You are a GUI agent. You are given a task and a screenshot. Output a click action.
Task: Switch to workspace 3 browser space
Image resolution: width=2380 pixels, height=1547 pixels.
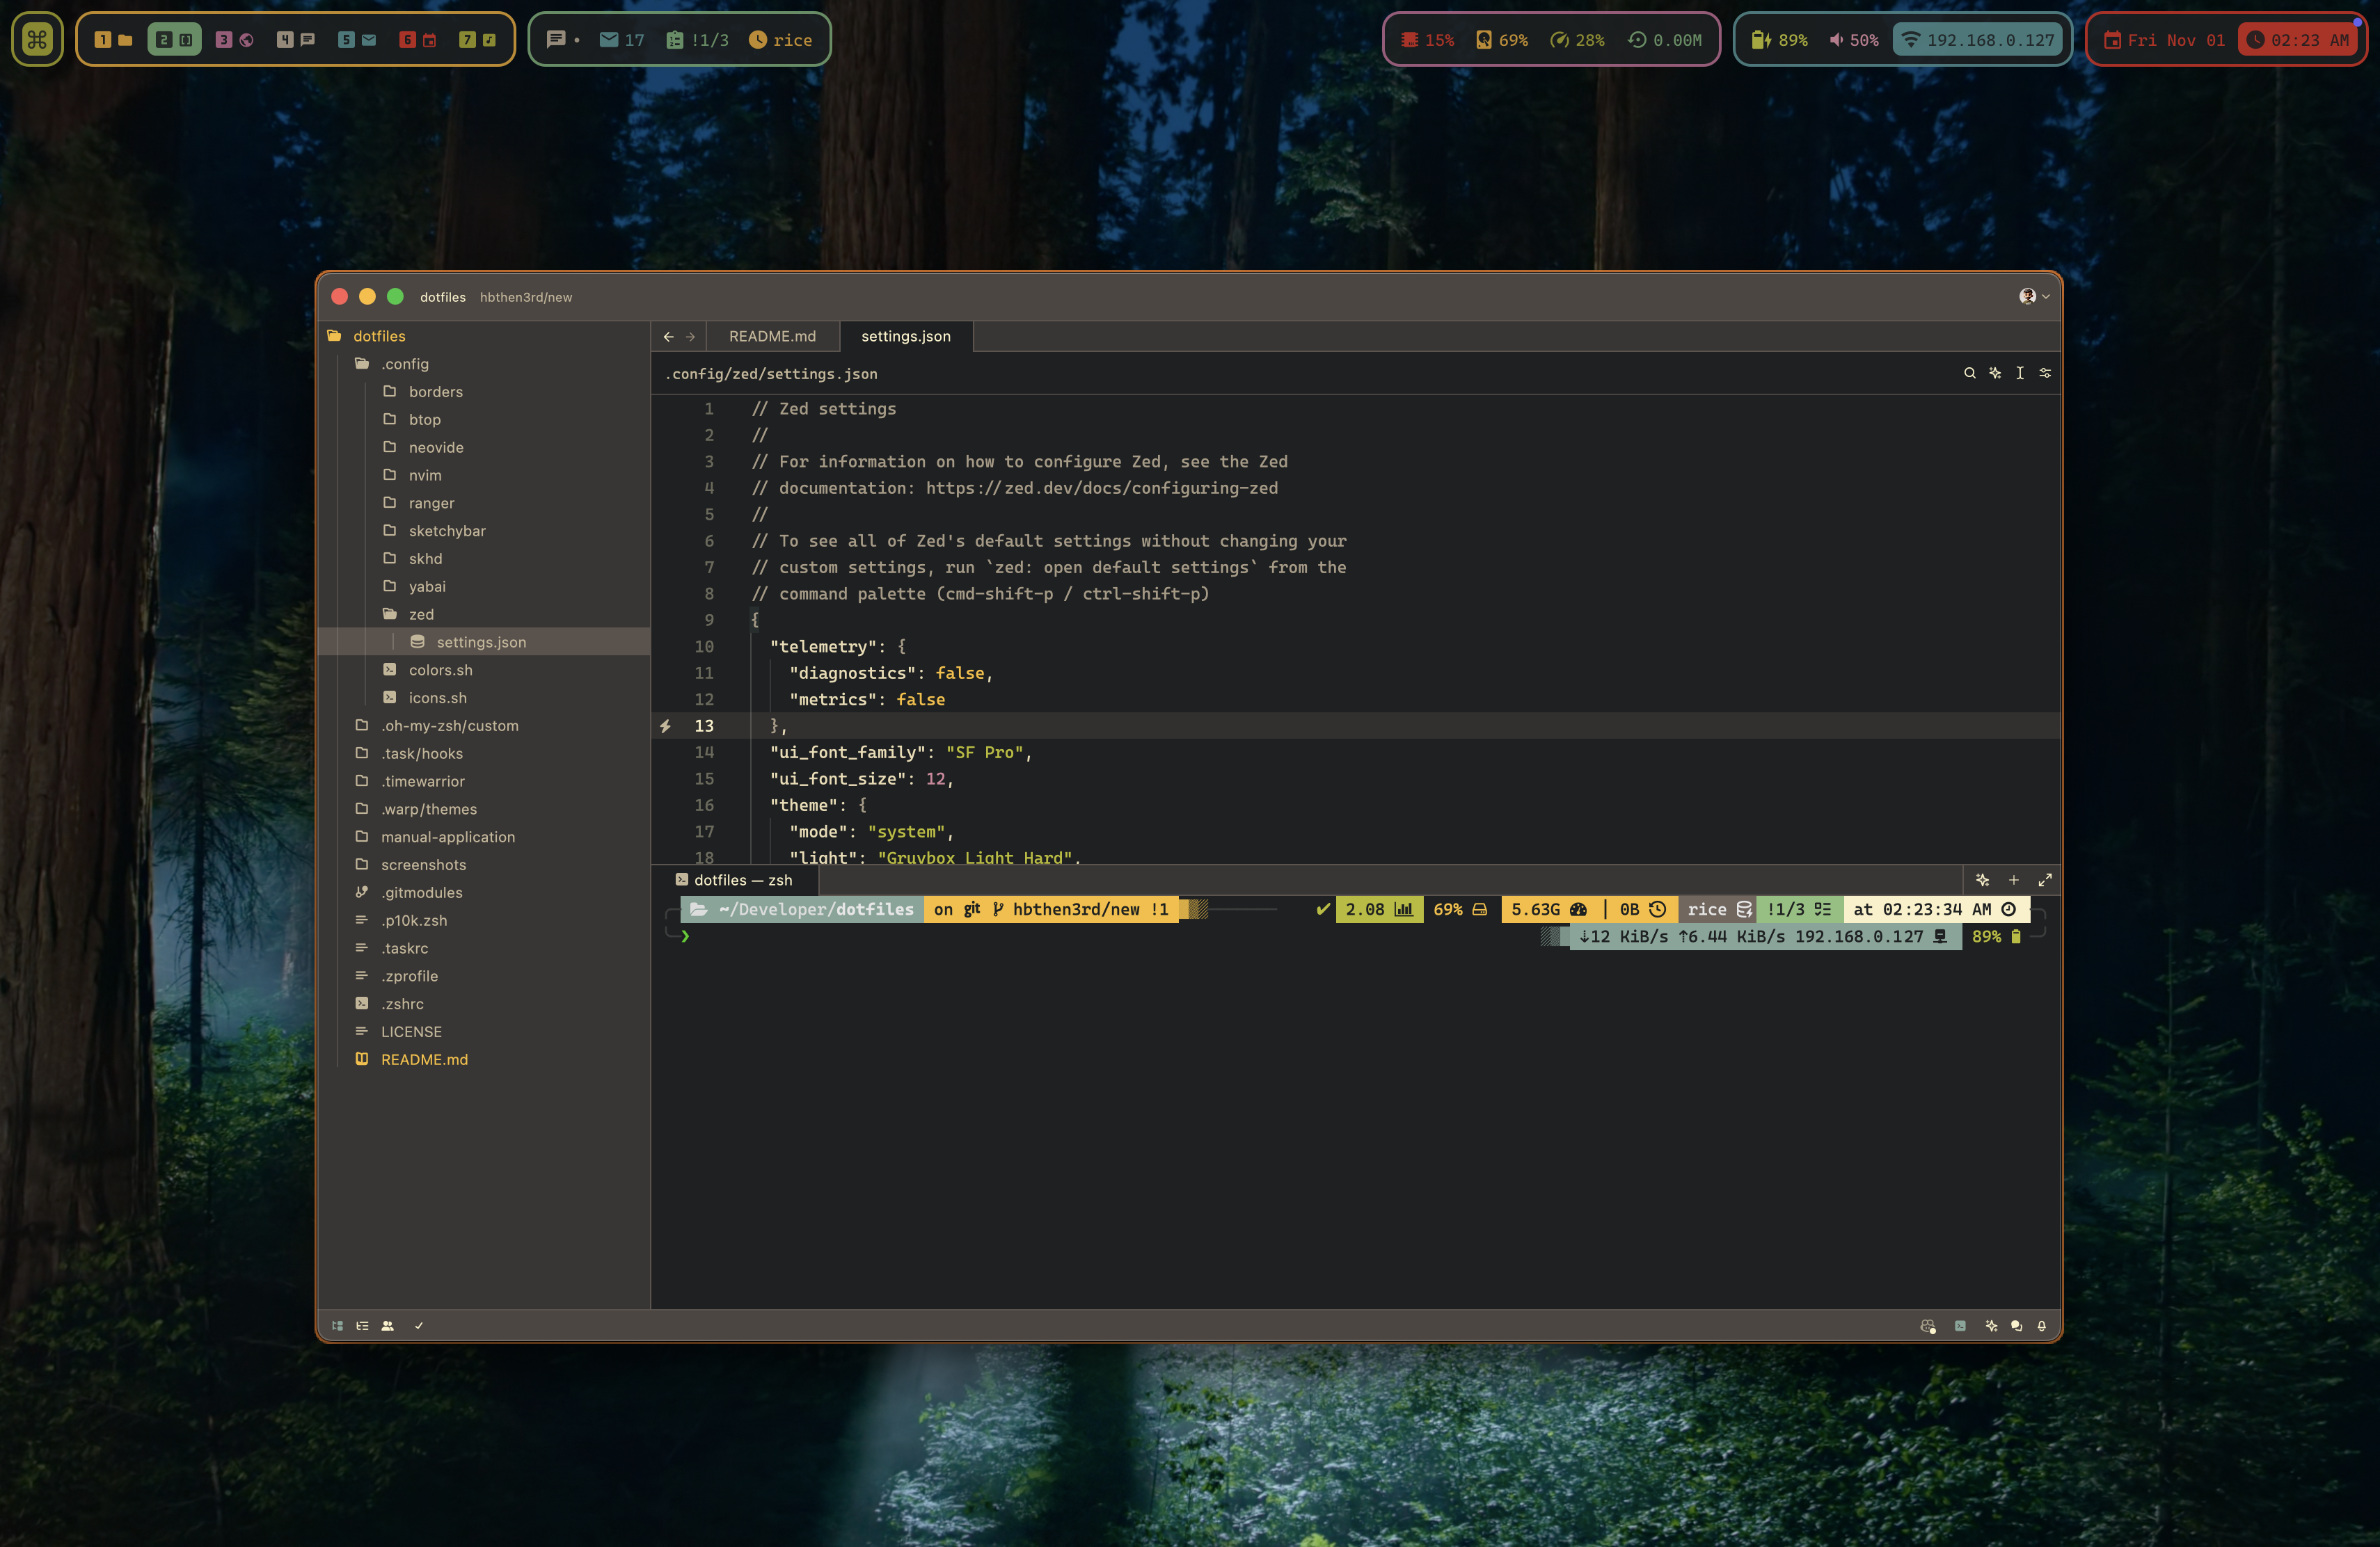tap(235, 40)
